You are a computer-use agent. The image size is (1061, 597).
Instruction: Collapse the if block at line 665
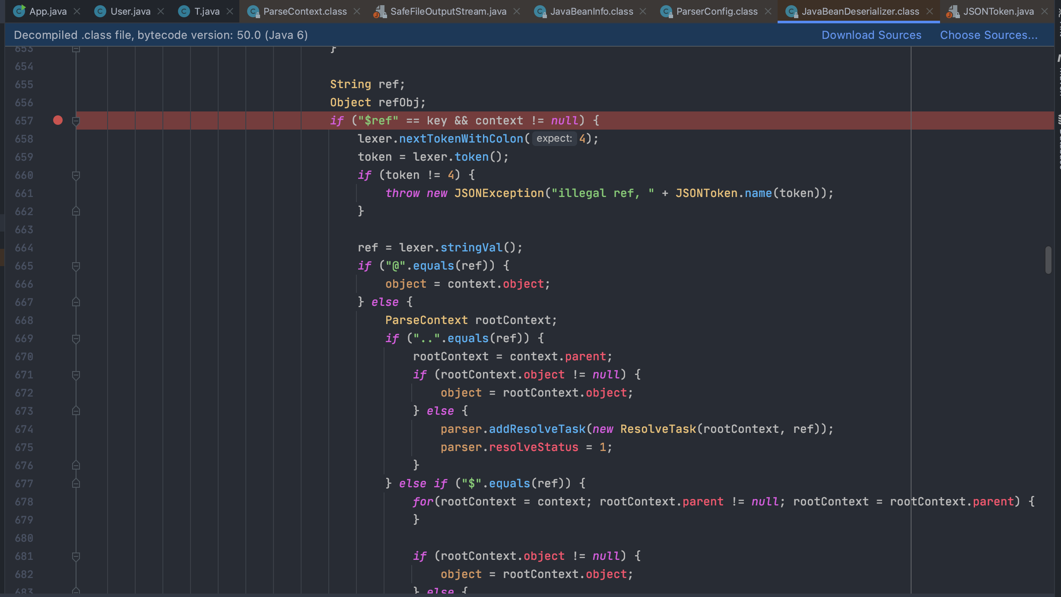(76, 266)
